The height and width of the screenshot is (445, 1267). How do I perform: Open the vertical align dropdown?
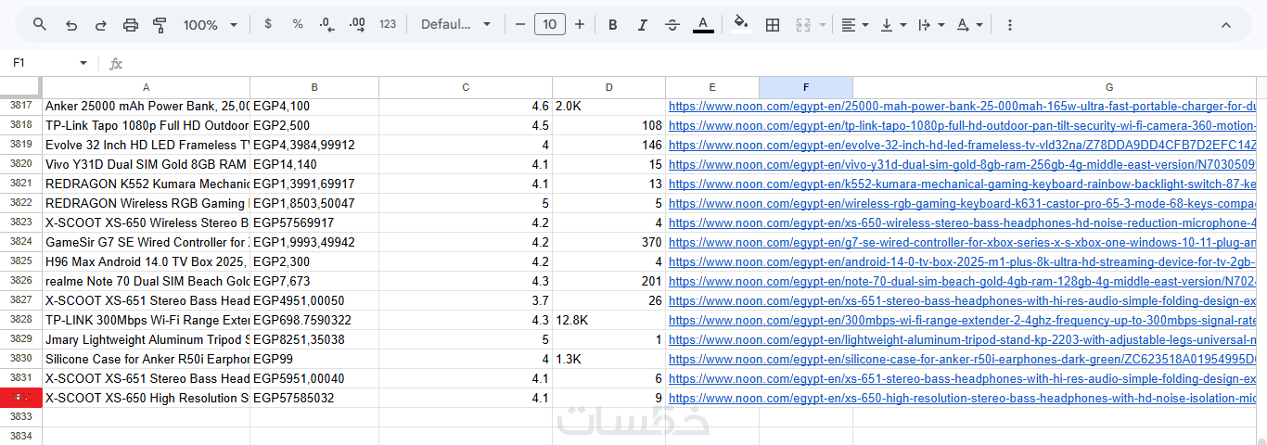coord(892,25)
